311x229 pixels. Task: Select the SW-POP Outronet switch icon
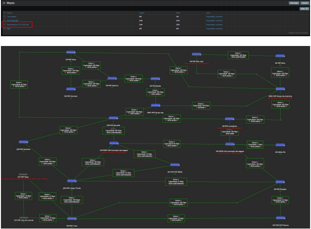(71, 89)
